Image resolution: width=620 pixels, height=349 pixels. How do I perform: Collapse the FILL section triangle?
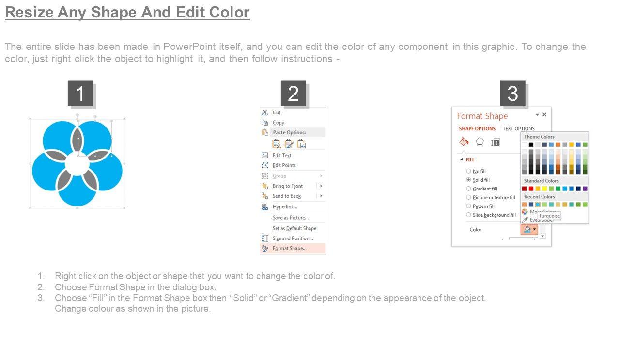point(461,159)
